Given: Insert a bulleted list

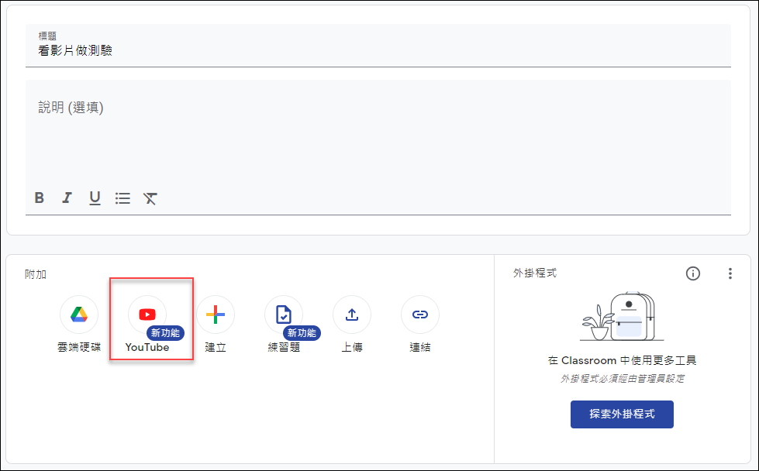Looking at the screenshot, I should tap(122, 198).
